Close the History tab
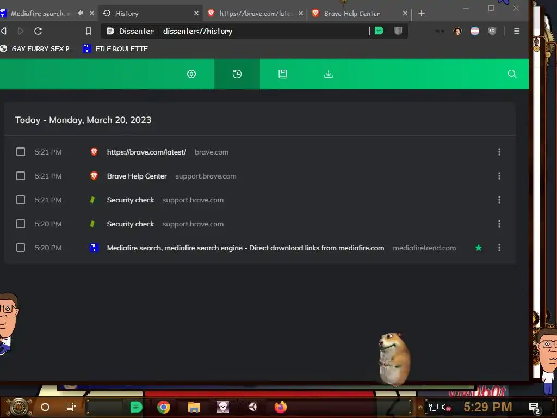 pos(196,13)
